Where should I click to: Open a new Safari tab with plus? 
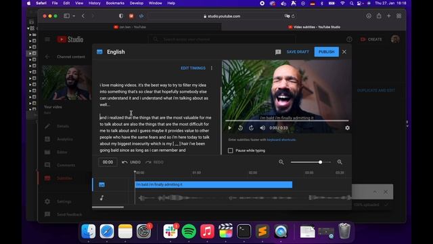click(x=389, y=16)
